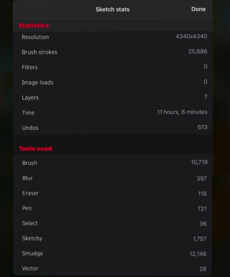Click the Statistics section header
The width and height of the screenshot is (230, 277).
click(x=34, y=25)
